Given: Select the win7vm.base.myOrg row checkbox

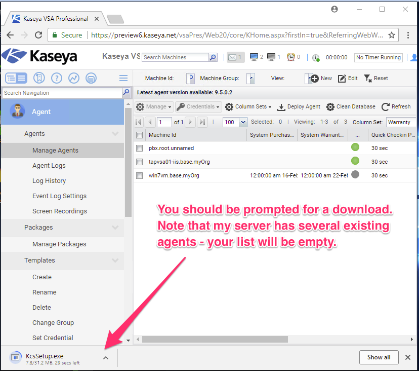Looking at the screenshot, I should coord(140,175).
